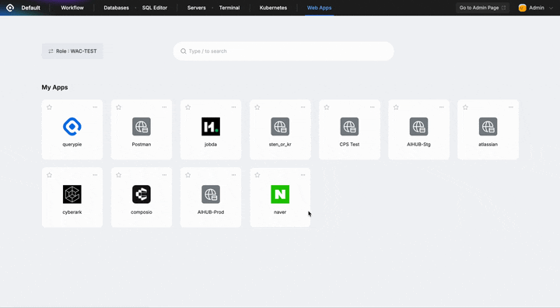Viewport: 560px width, 308px height.
Task: Show more options for cyberark
Action: coord(95,175)
